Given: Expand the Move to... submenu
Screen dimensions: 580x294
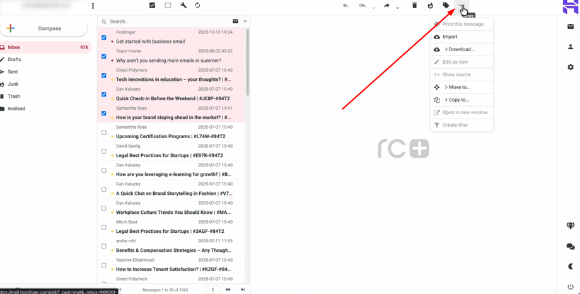Looking at the screenshot, I should [461, 87].
